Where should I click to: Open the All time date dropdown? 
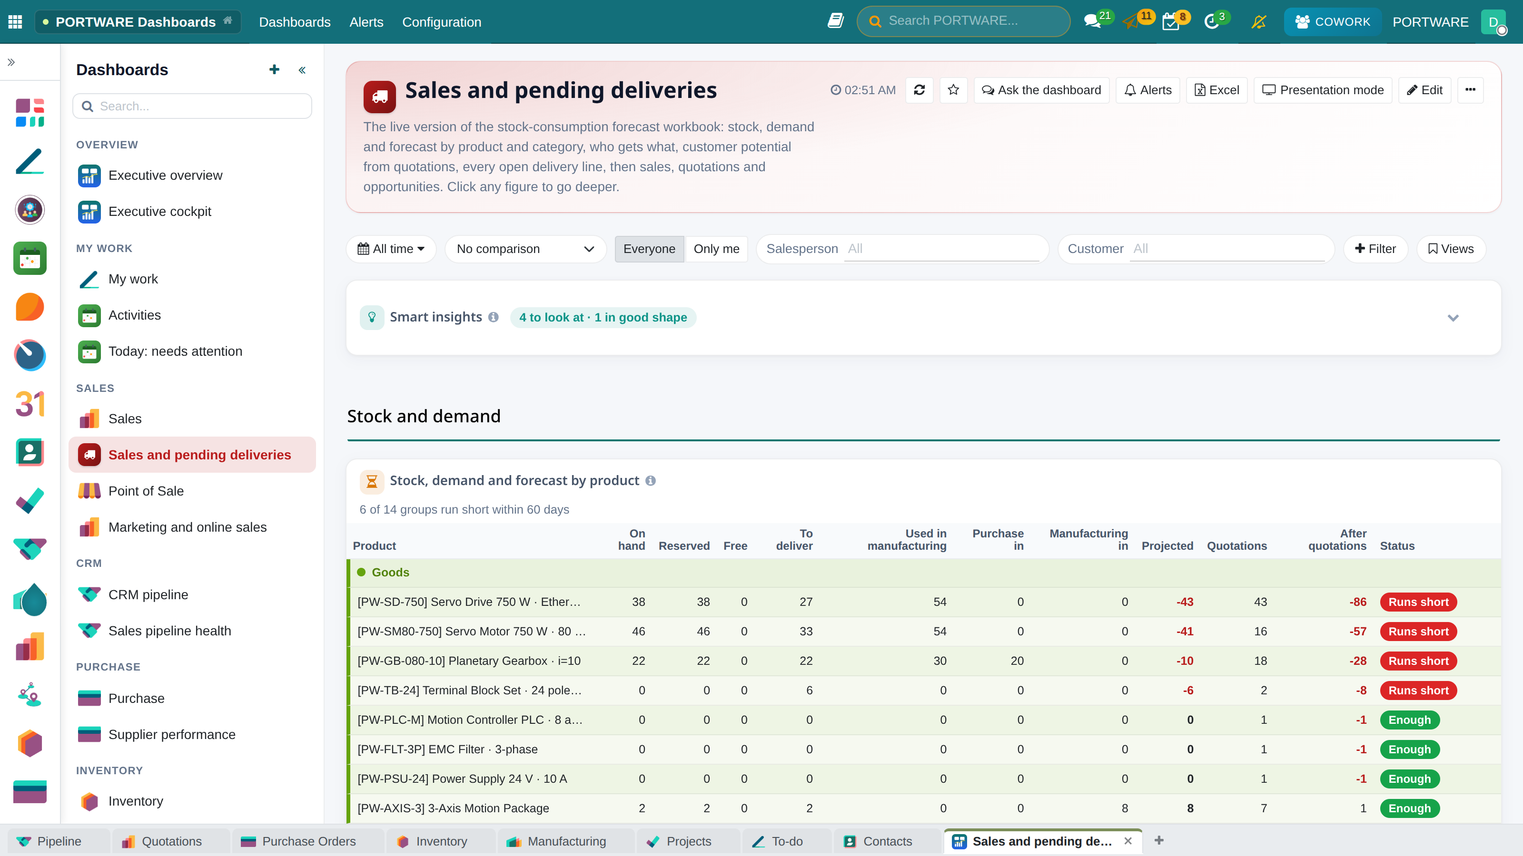pyautogui.click(x=391, y=249)
